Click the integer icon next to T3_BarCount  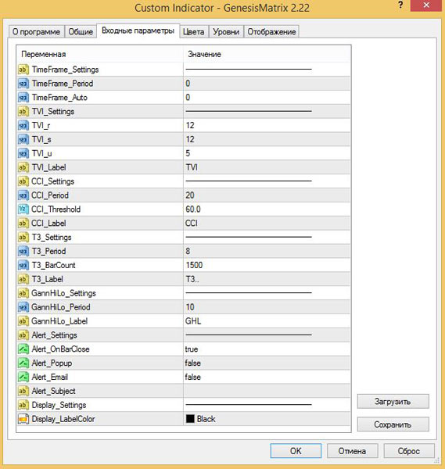(x=23, y=265)
